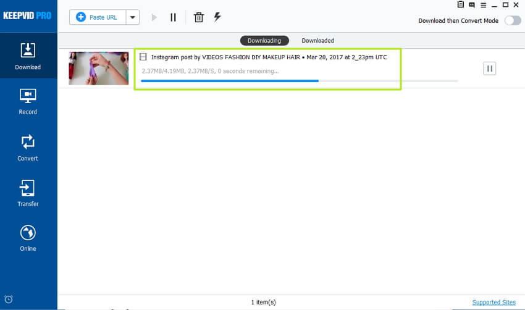Maximize the KeepVid window

point(506,5)
